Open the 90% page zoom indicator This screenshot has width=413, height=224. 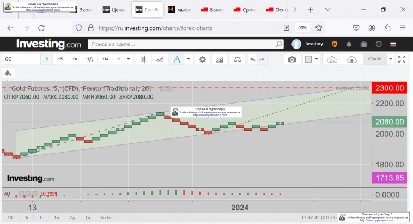[302, 28]
